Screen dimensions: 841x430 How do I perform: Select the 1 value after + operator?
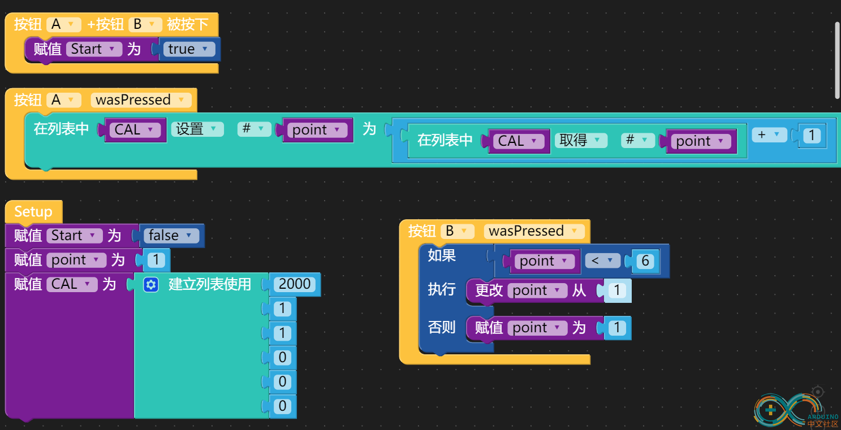[x=812, y=136]
